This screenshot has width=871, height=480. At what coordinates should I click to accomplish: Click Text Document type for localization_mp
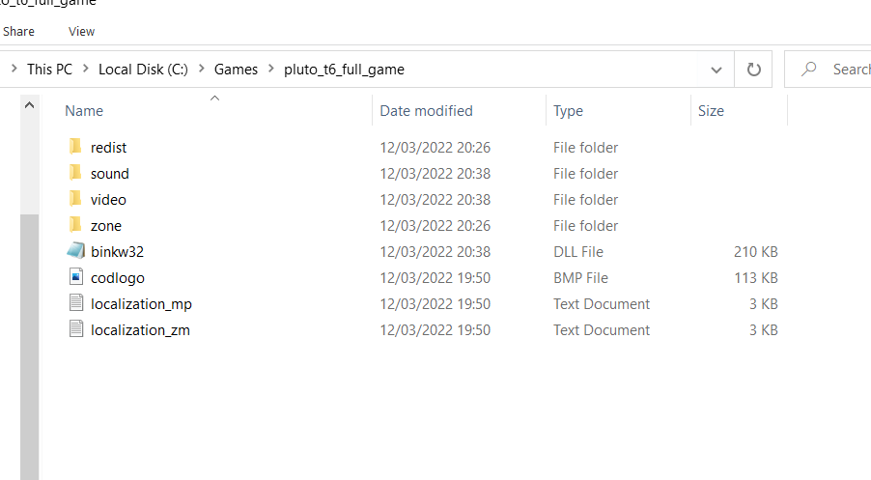[x=601, y=304]
